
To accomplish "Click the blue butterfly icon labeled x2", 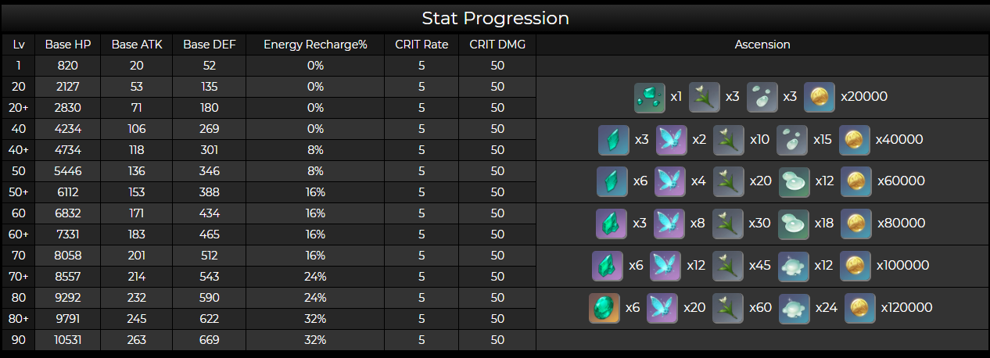I will coord(671,139).
